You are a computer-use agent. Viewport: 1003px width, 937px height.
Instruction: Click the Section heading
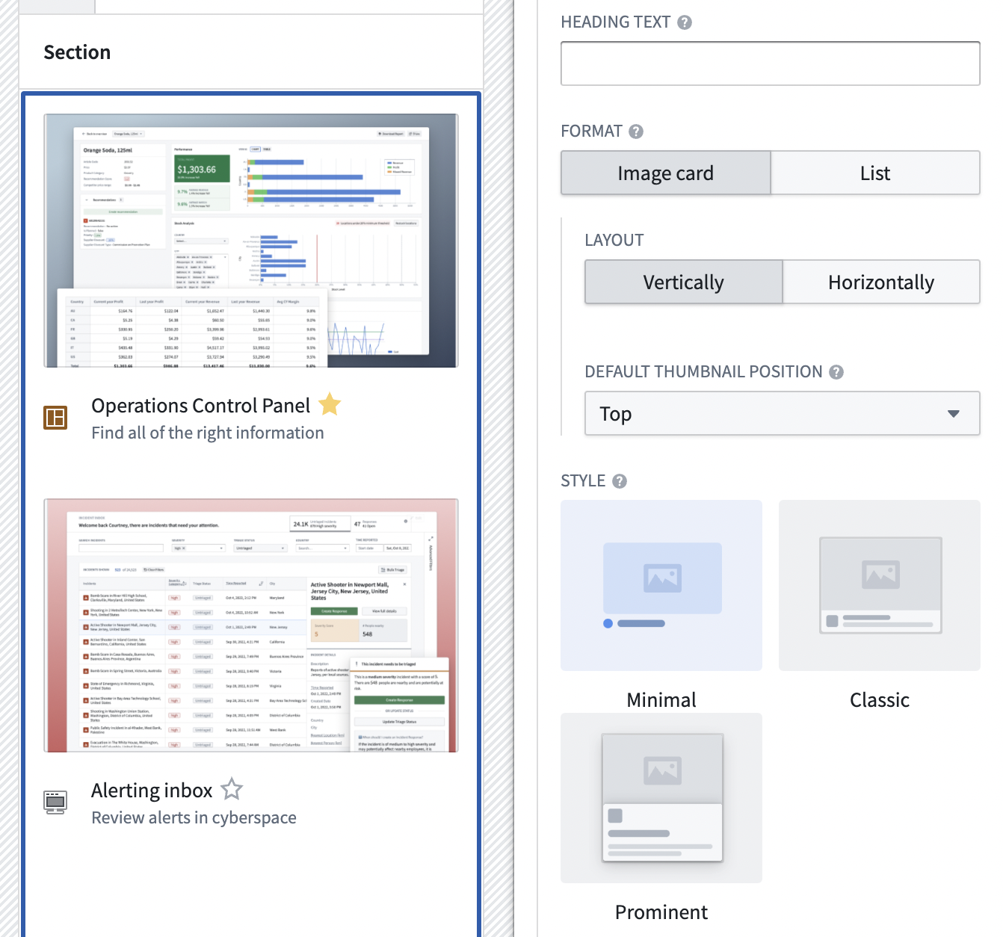click(x=77, y=52)
